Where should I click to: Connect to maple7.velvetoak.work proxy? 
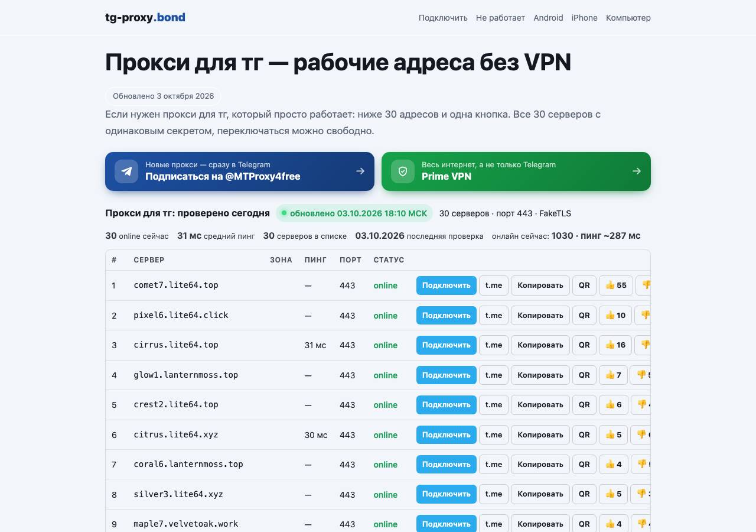coord(447,524)
